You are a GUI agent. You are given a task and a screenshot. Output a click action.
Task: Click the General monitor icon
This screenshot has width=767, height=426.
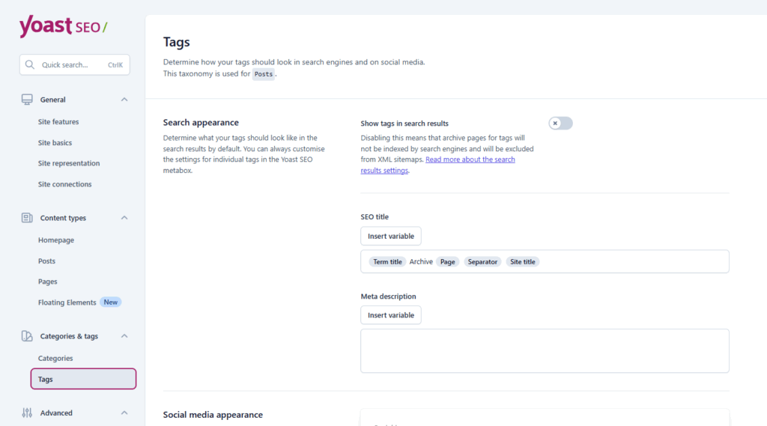[27, 100]
